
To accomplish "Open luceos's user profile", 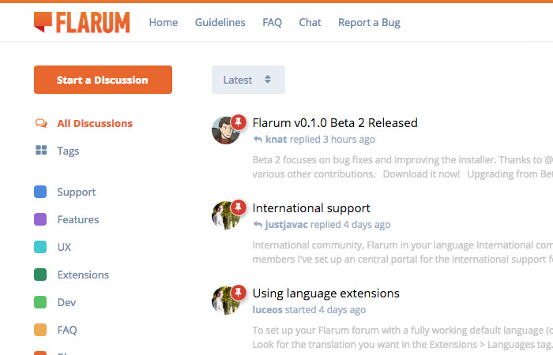I will pos(268,310).
